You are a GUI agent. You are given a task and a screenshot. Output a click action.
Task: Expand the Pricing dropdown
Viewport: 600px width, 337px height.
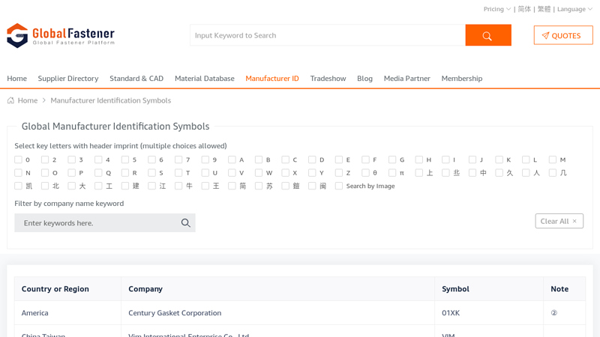[x=496, y=9]
